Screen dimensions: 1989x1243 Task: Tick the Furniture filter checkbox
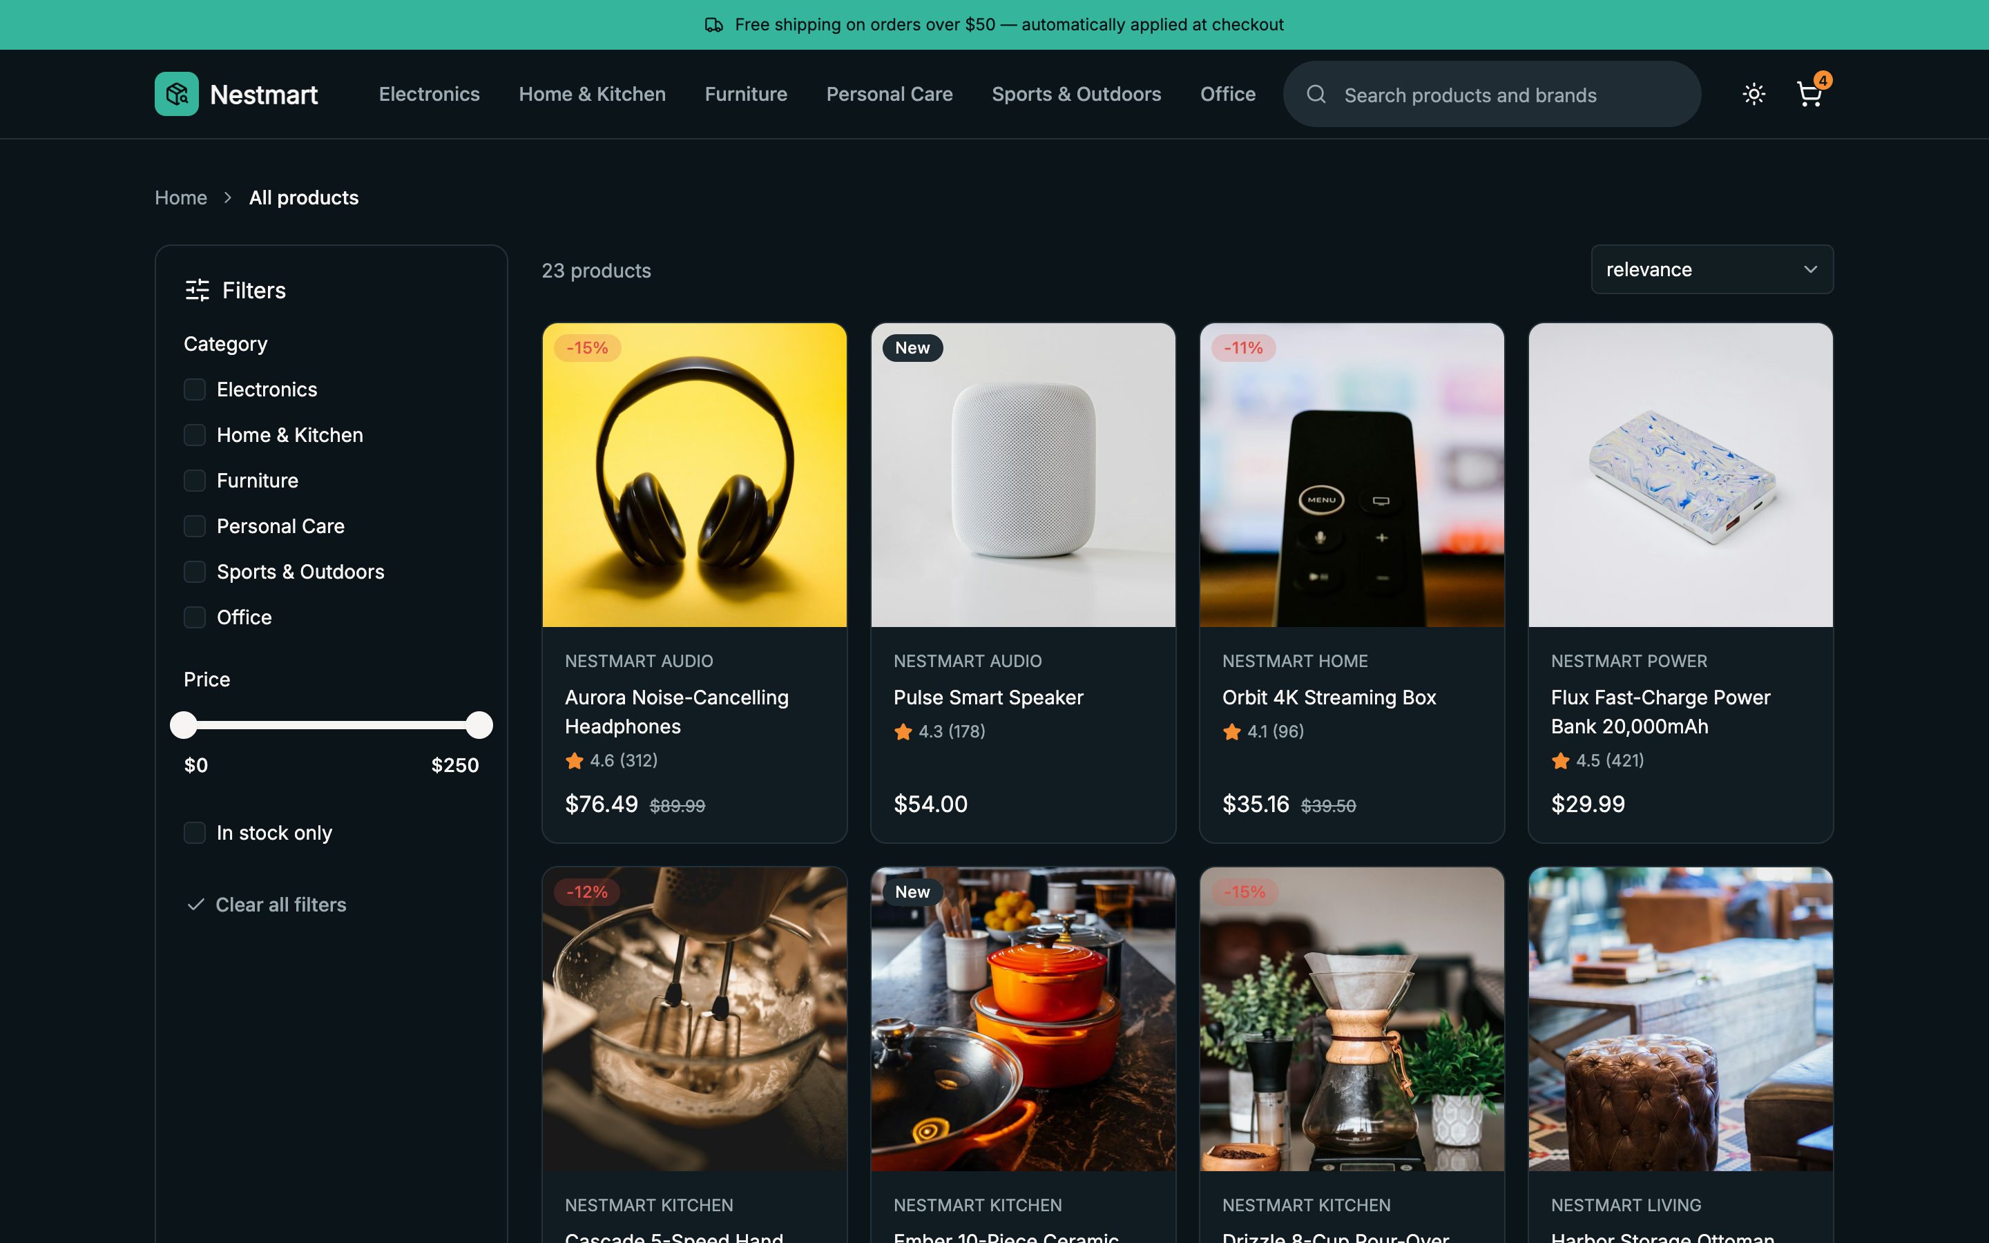point(195,481)
